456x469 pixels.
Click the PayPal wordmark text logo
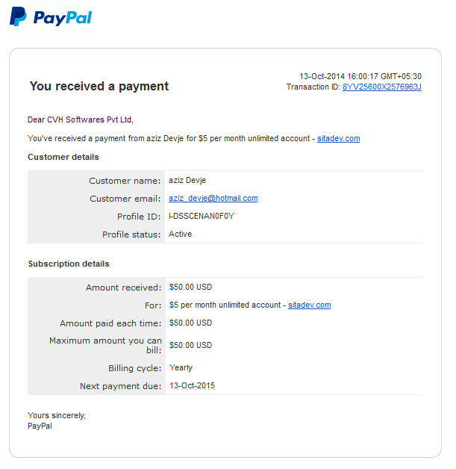63,18
